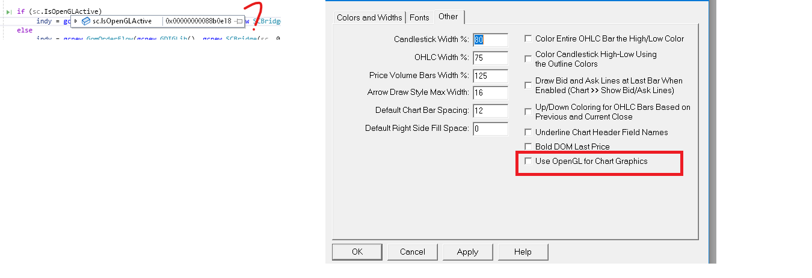The height and width of the screenshot is (278, 812).
Task: Pin the sc.IsOpenGLActive data tip
Action: pos(239,21)
